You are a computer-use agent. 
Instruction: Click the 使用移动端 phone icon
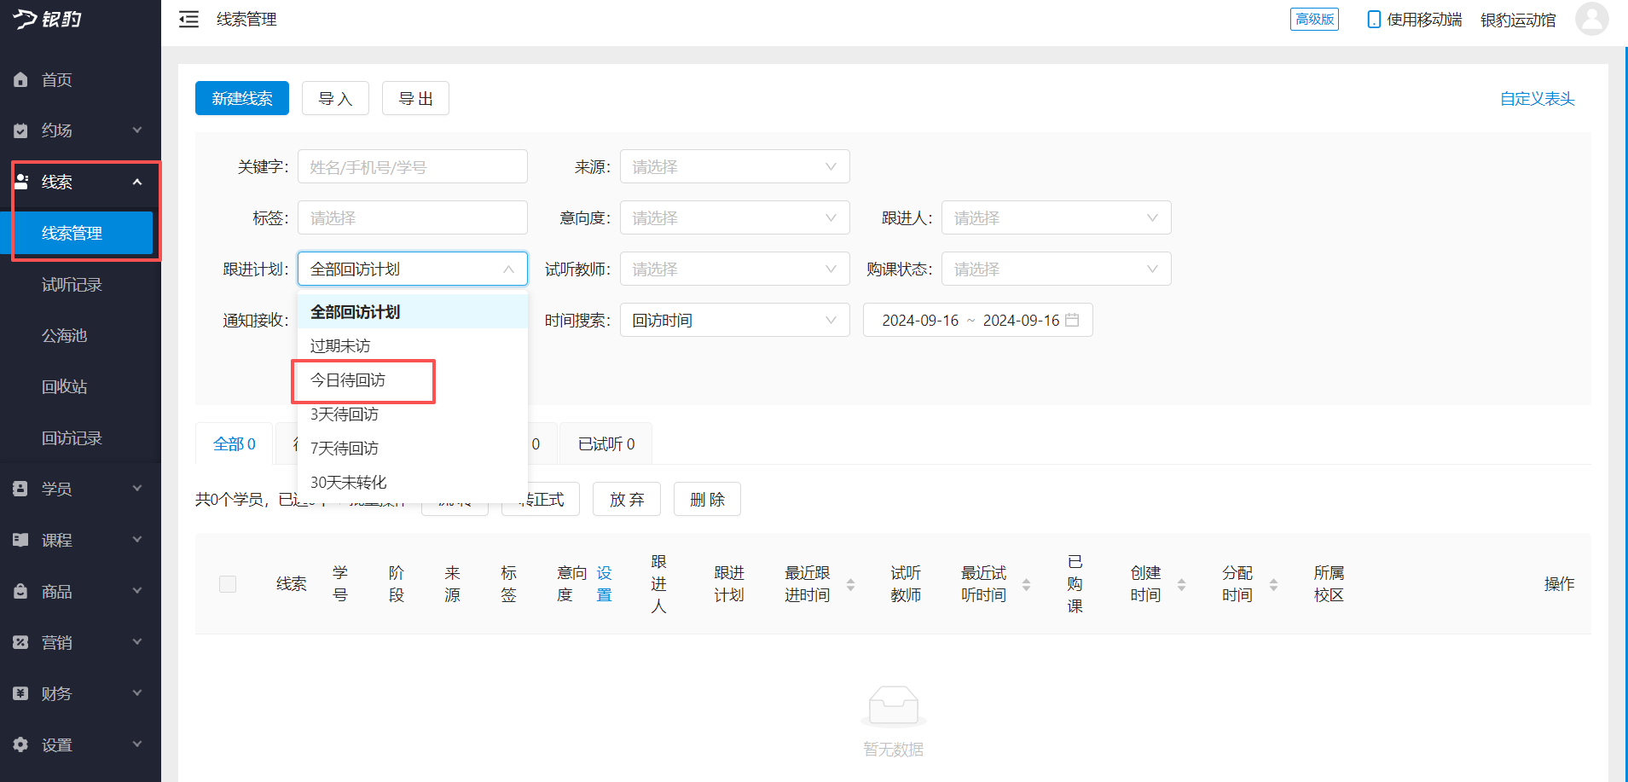tap(1373, 19)
